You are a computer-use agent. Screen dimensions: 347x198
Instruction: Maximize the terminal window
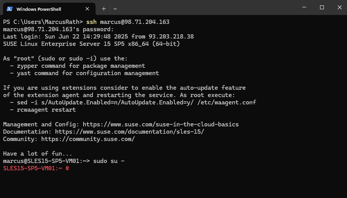(x=322, y=7)
